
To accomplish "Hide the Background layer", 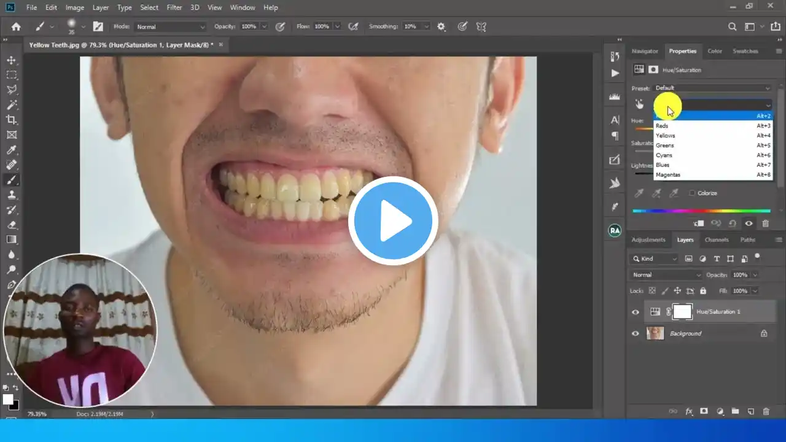I will pos(635,333).
